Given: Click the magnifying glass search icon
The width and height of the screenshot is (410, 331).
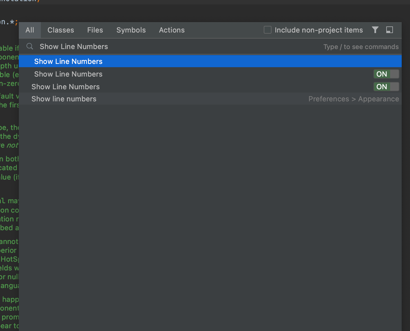Looking at the screenshot, I should click(30, 46).
